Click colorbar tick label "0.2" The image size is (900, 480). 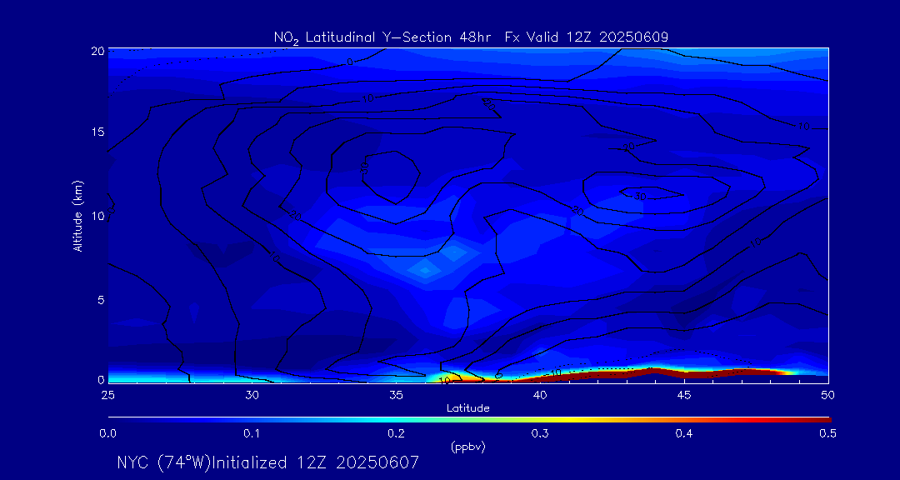point(396,435)
